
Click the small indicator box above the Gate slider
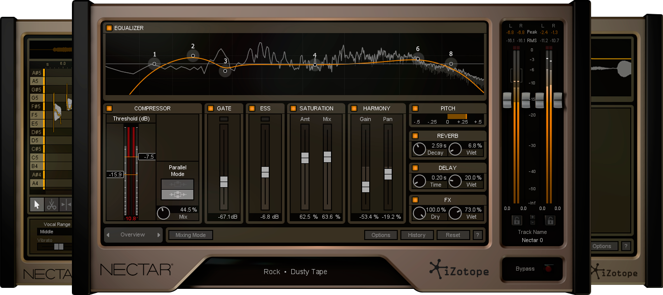[x=224, y=119]
